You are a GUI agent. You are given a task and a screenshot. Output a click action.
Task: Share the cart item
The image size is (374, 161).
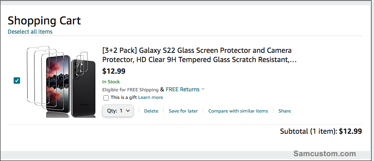285,111
